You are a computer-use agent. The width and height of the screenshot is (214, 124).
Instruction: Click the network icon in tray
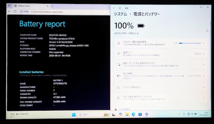tap(189, 114)
